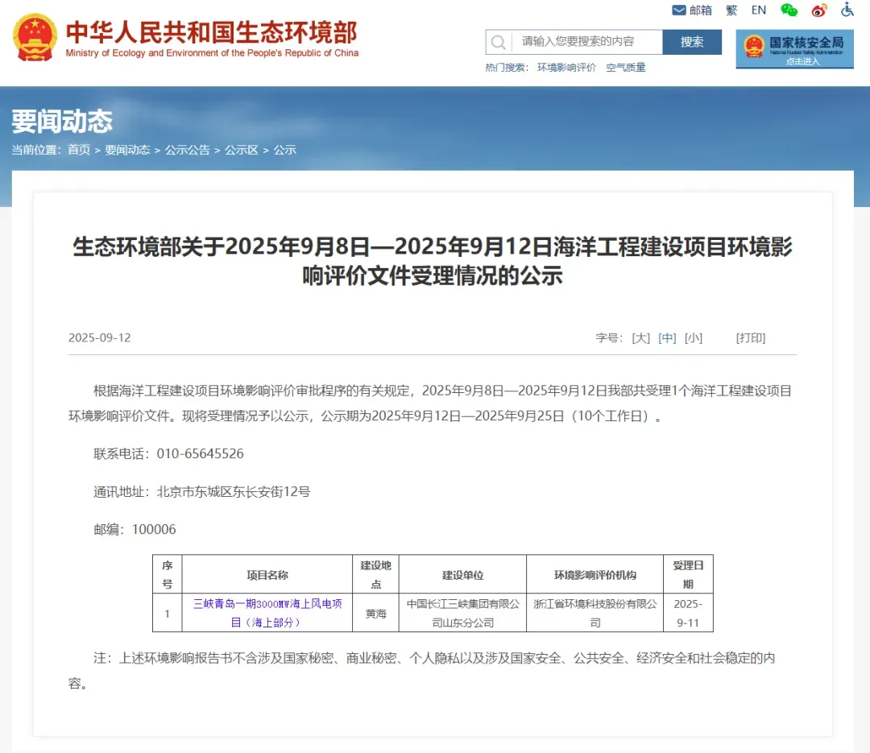Image resolution: width=870 pixels, height=753 pixels.
Task: Go to 首页 in breadcrumb
Action: pyautogui.click(x=79, y=150)
